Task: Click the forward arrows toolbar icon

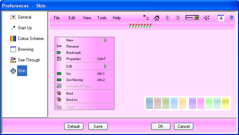Action: (x=178, y=18)
